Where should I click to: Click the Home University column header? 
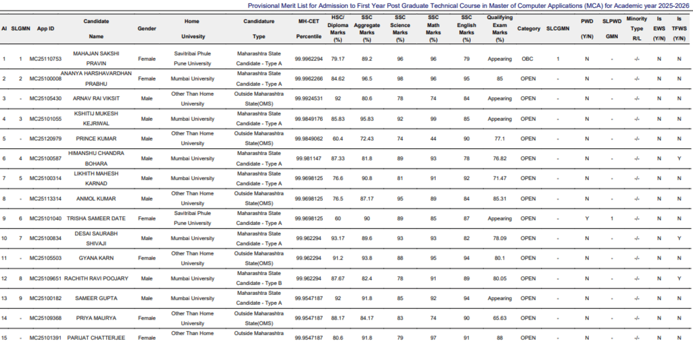pyautogui.click(x=192, y=29)
